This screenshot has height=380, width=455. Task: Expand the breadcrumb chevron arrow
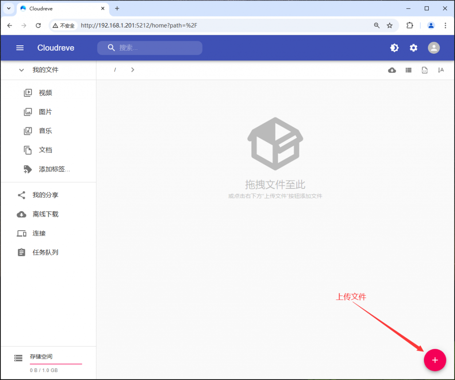[132, 70]
